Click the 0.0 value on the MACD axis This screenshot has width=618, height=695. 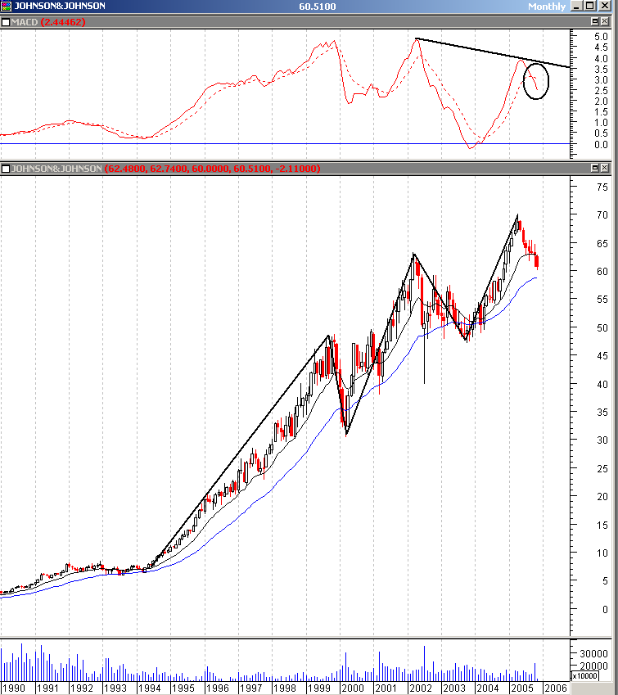coord(601,145)
